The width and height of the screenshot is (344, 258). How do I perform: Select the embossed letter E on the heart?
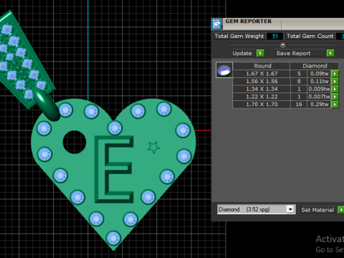(114, 169)
